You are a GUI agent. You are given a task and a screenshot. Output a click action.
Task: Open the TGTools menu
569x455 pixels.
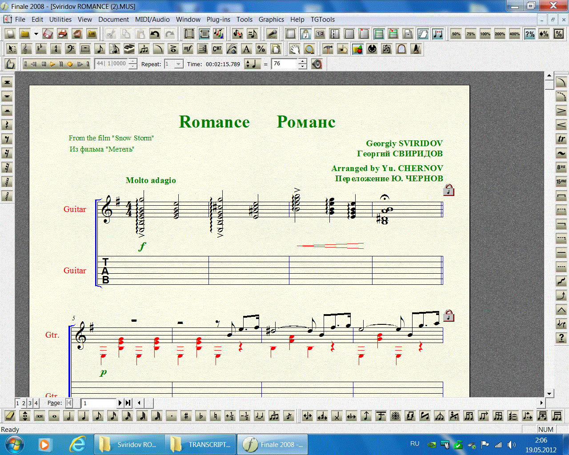click(323, 20)
